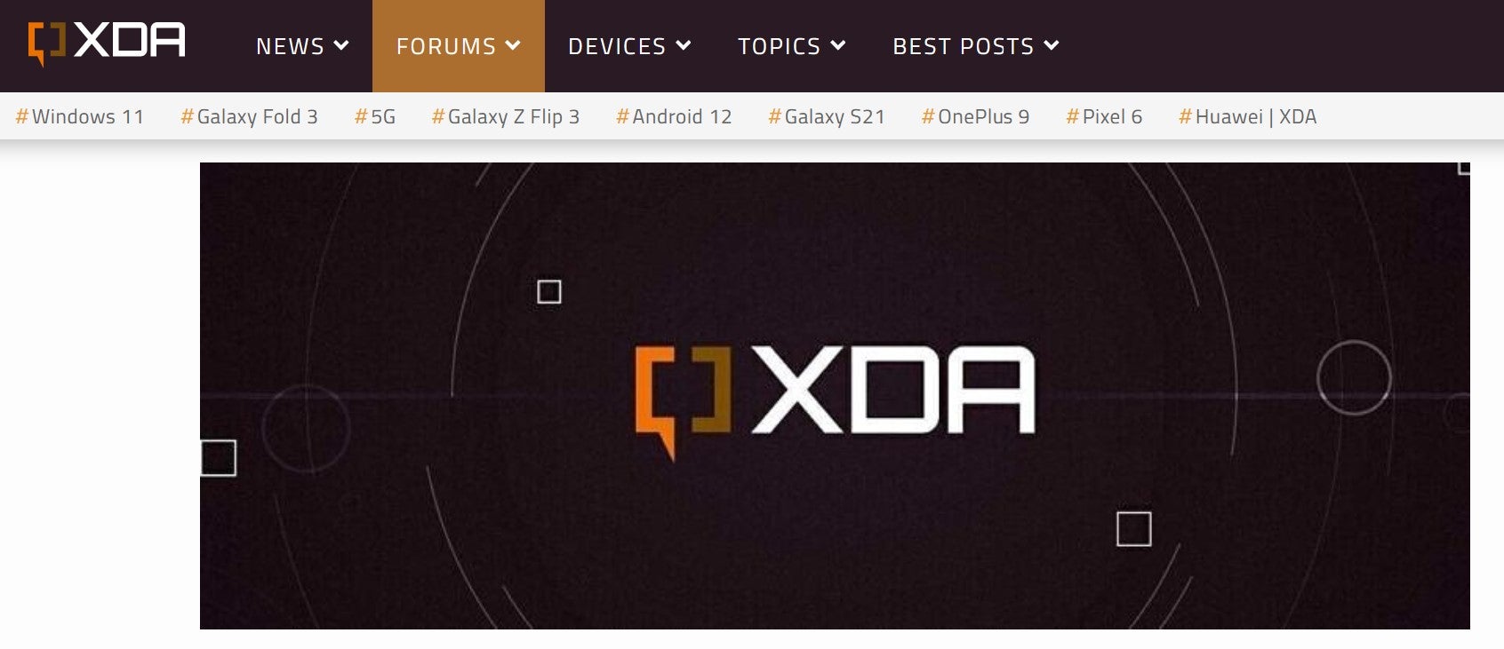Open the 5G hashtag link

[375, 116]
